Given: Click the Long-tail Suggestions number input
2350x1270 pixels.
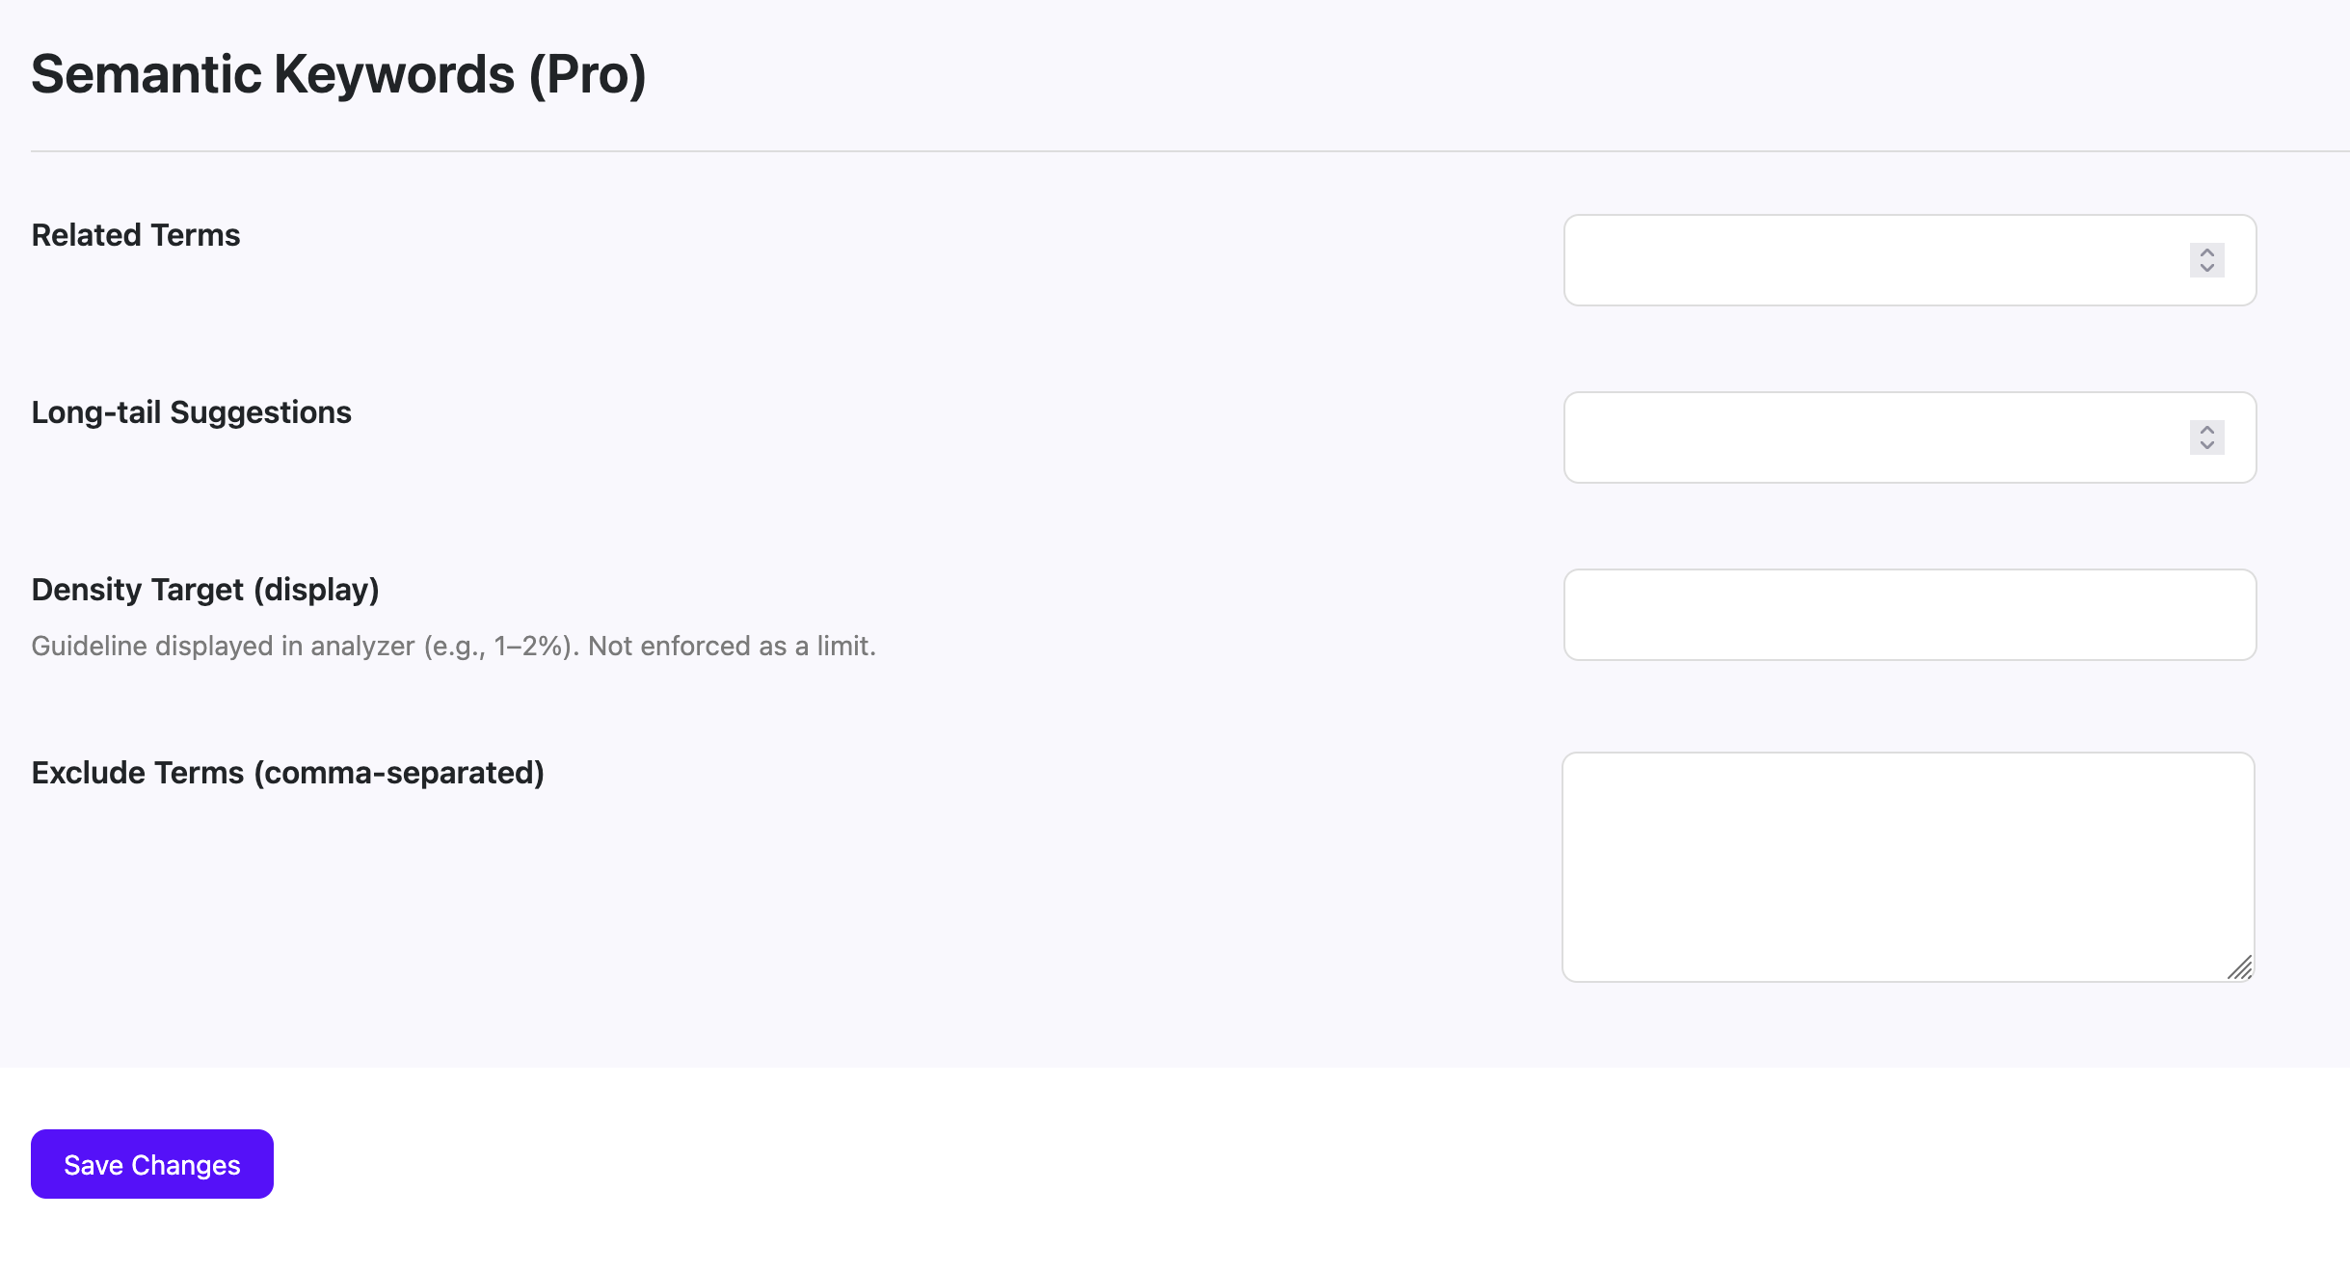Looking at the screenshot, I should 1880,437.
